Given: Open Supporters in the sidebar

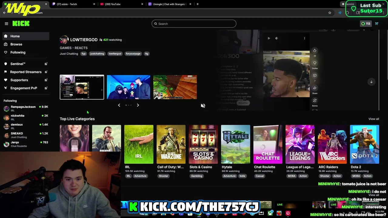Looking at the screenshot, I should click(26, 80).
